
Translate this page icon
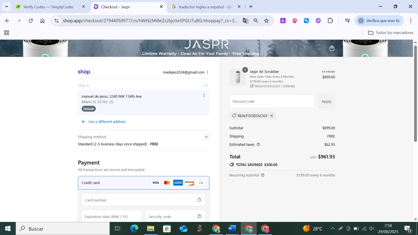click(246, 21)
